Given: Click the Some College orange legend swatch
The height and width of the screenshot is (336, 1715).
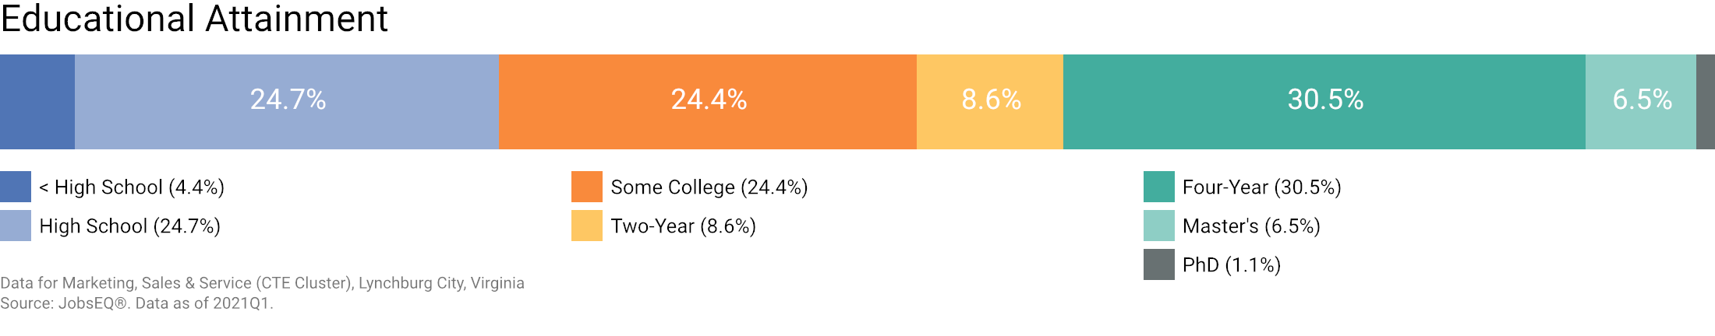Looking at the screenshot, I should (x=587, y=187).
